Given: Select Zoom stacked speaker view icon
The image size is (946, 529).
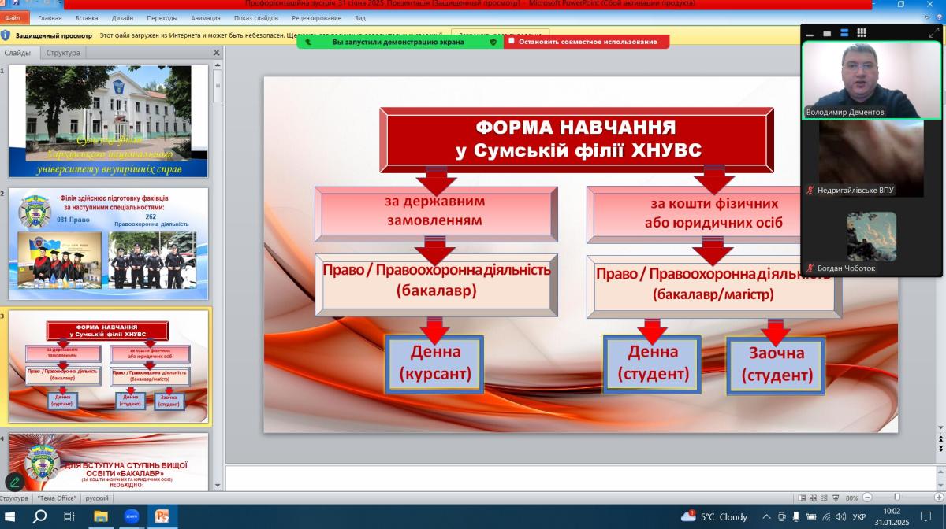Looking at the screenshot, I should click(844, 33).
